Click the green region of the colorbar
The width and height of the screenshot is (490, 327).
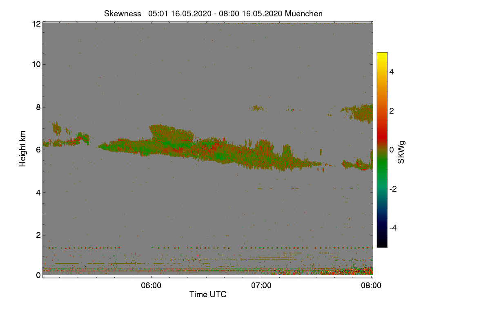coord(382,168)
